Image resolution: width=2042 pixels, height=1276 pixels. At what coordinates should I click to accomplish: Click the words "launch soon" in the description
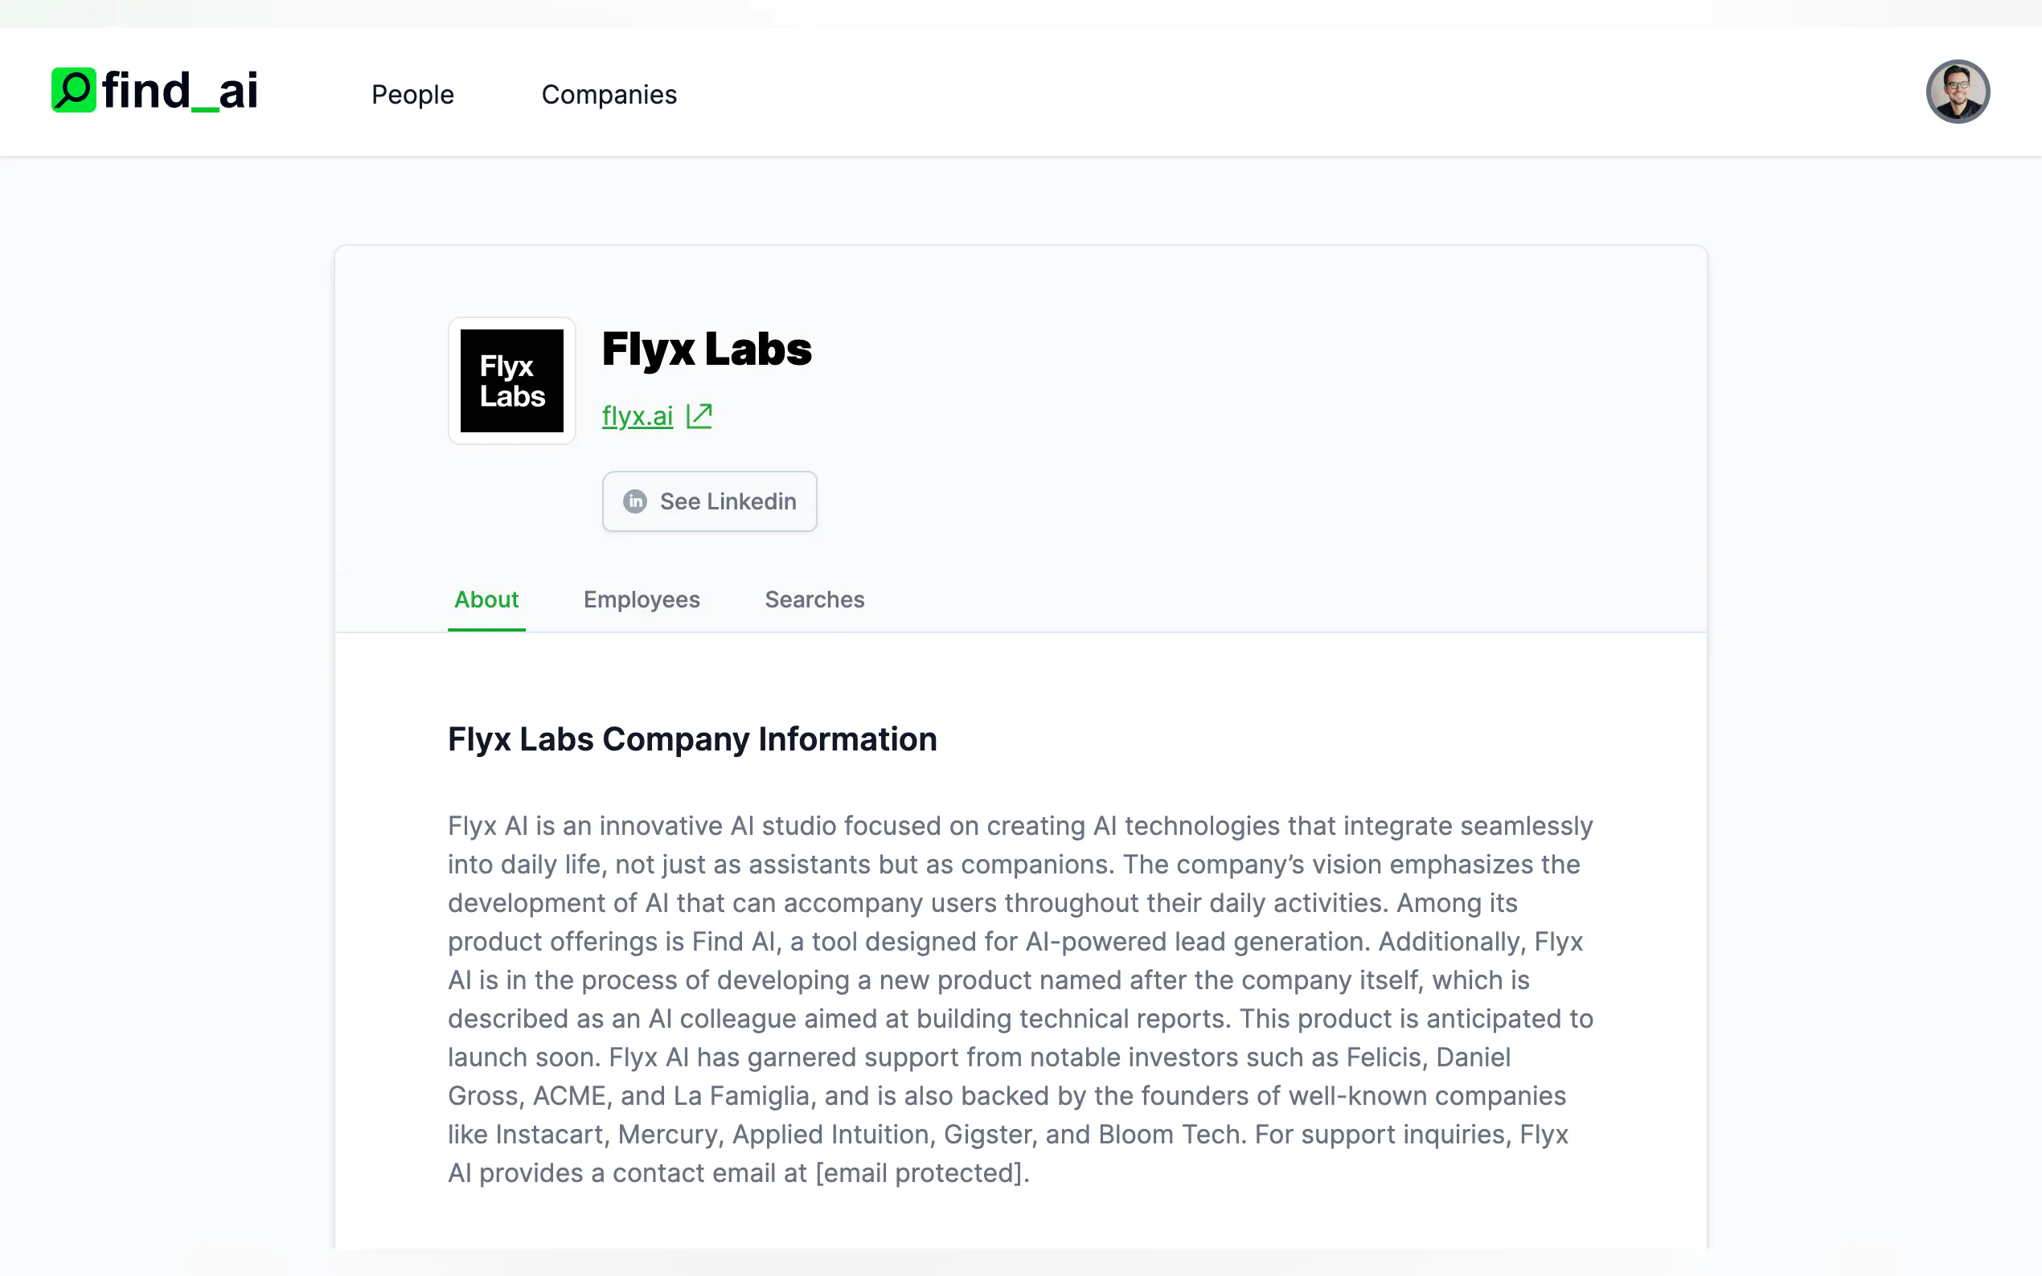tap(521, 1057)
